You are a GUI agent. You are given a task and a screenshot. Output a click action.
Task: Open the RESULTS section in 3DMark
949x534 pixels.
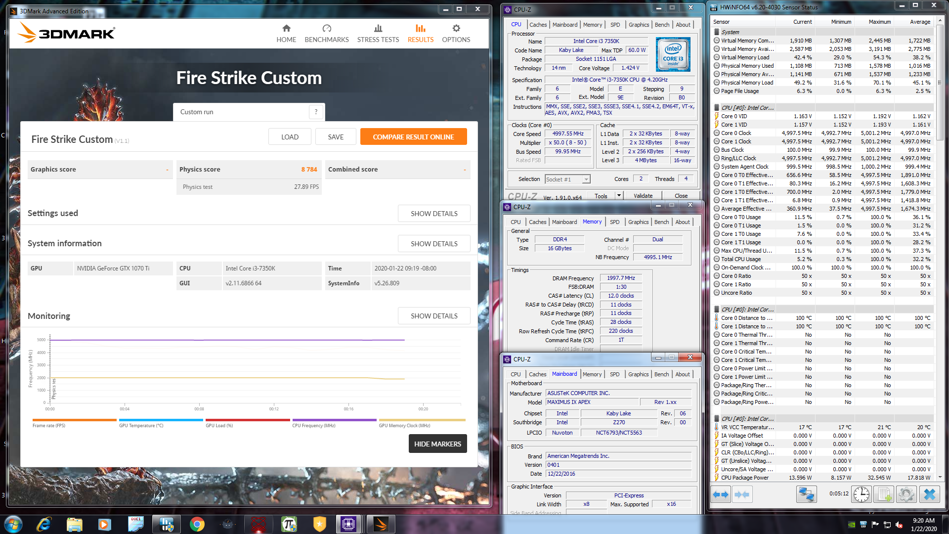421,34
